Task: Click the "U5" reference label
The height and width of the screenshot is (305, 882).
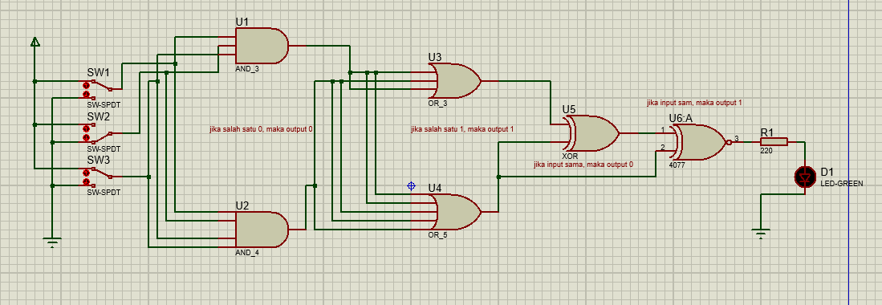Action: [569, 109]
